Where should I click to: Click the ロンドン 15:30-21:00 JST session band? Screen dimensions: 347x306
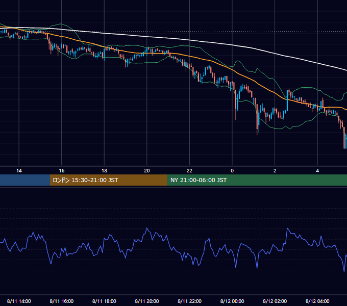(x=108, y=180)
